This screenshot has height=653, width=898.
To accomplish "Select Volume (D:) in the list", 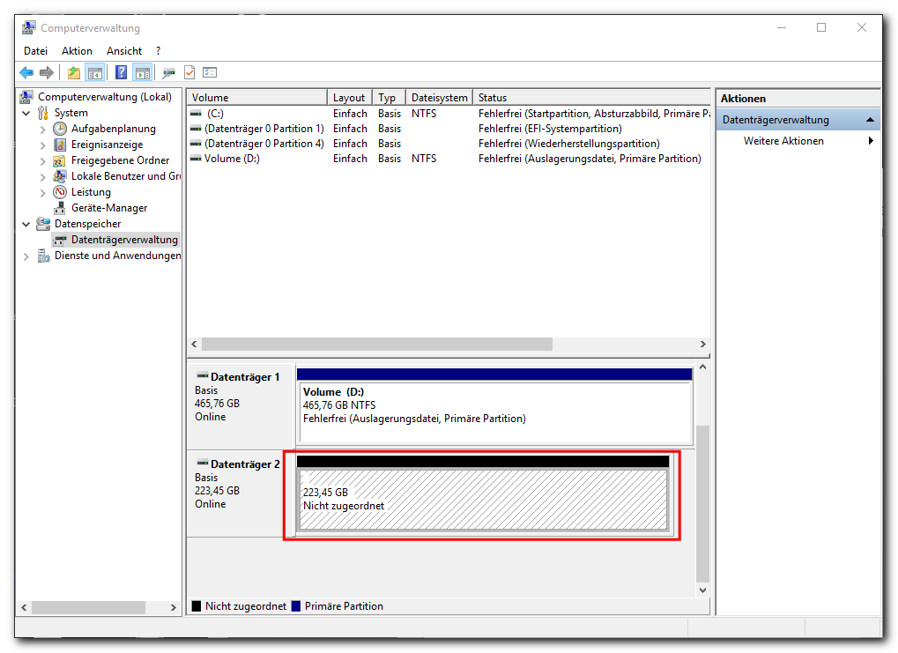I will (x=449, y=158).
